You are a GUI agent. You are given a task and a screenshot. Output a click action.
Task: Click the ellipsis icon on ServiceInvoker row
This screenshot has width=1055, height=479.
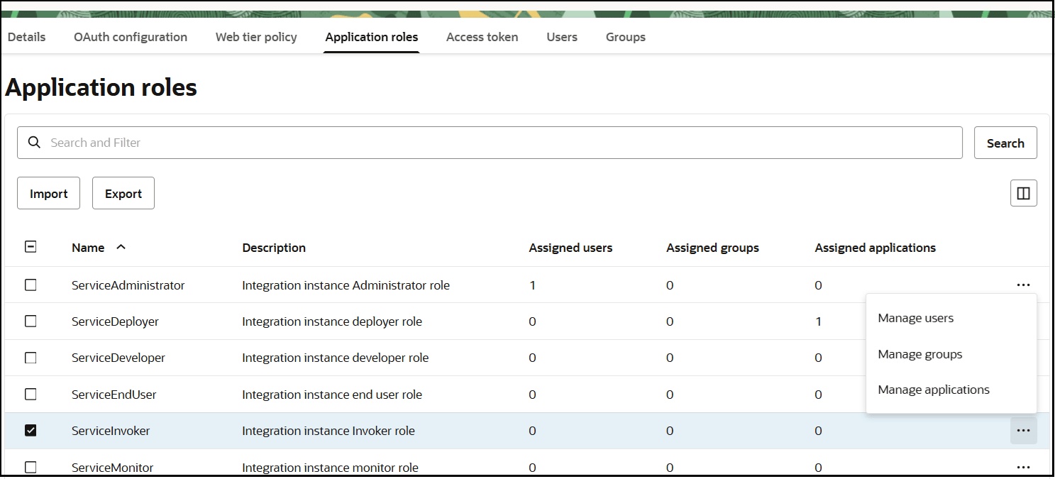1023,430
